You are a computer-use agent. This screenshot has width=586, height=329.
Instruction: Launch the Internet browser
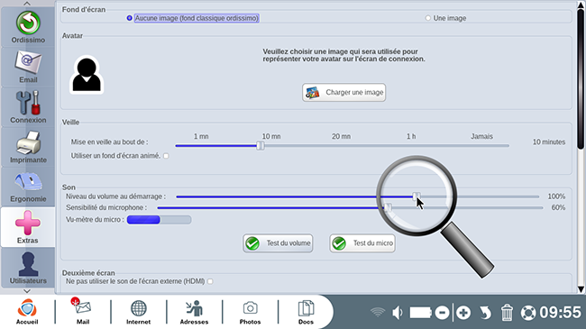pyautogui.click(x=138, y=312)
